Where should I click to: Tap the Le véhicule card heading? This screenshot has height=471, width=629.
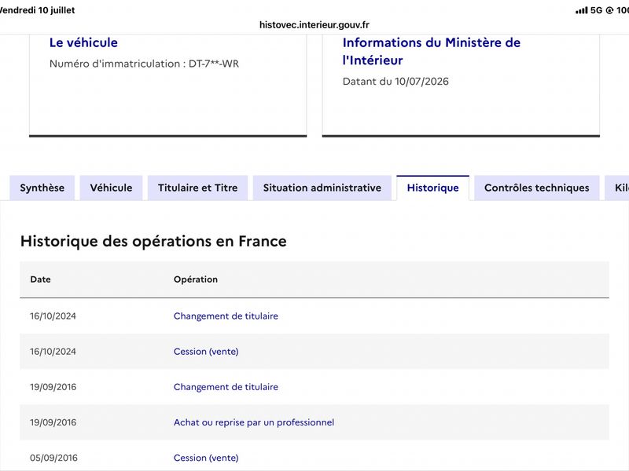(83, 42)
